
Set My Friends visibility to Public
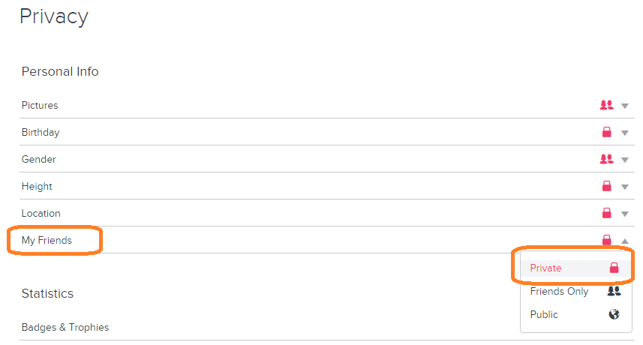[x=544, y=315]
